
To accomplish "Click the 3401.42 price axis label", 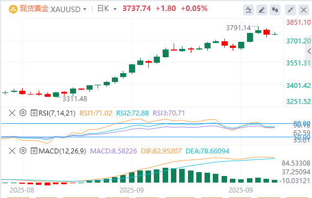I will tap(298, 86).
